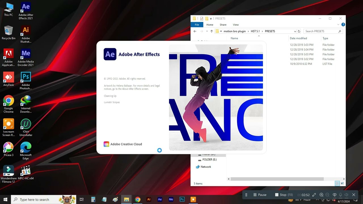Stop the screen recording
The height and width of the screenshot is (204, 363).
(x=284, y=195)
